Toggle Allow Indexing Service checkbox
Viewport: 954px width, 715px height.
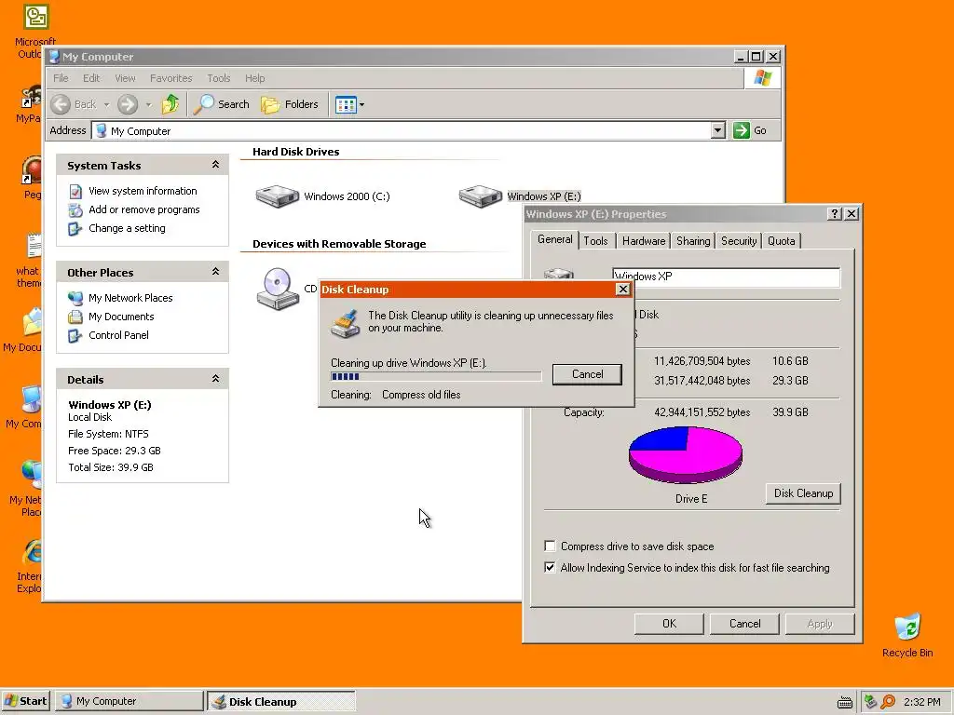tap(550, 567)
